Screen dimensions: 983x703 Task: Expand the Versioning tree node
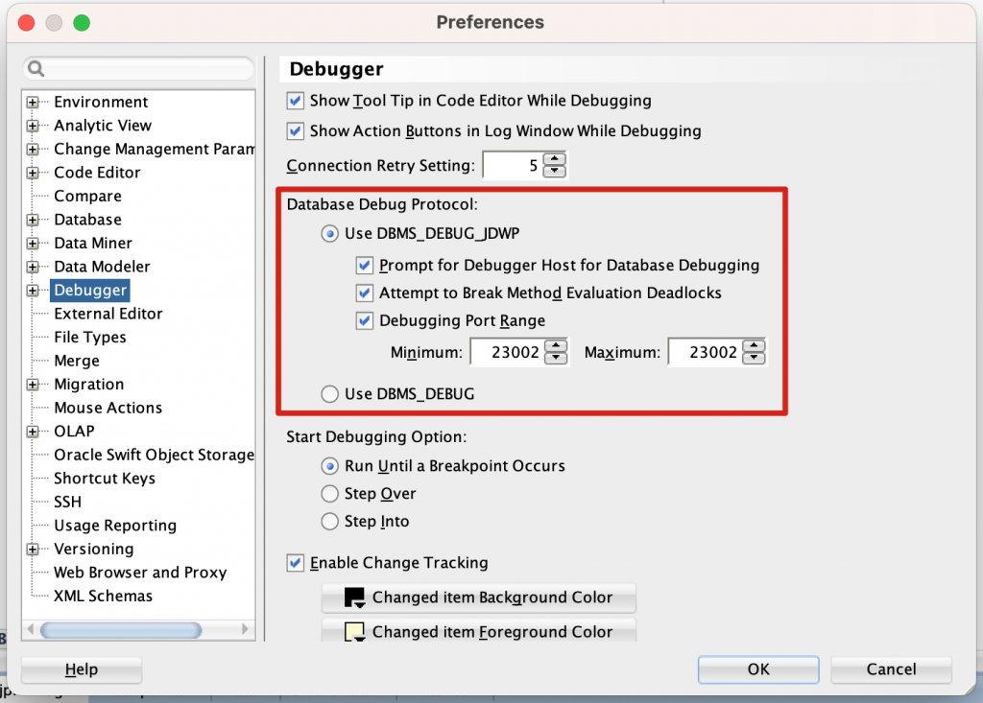click(x=33, y=550)
